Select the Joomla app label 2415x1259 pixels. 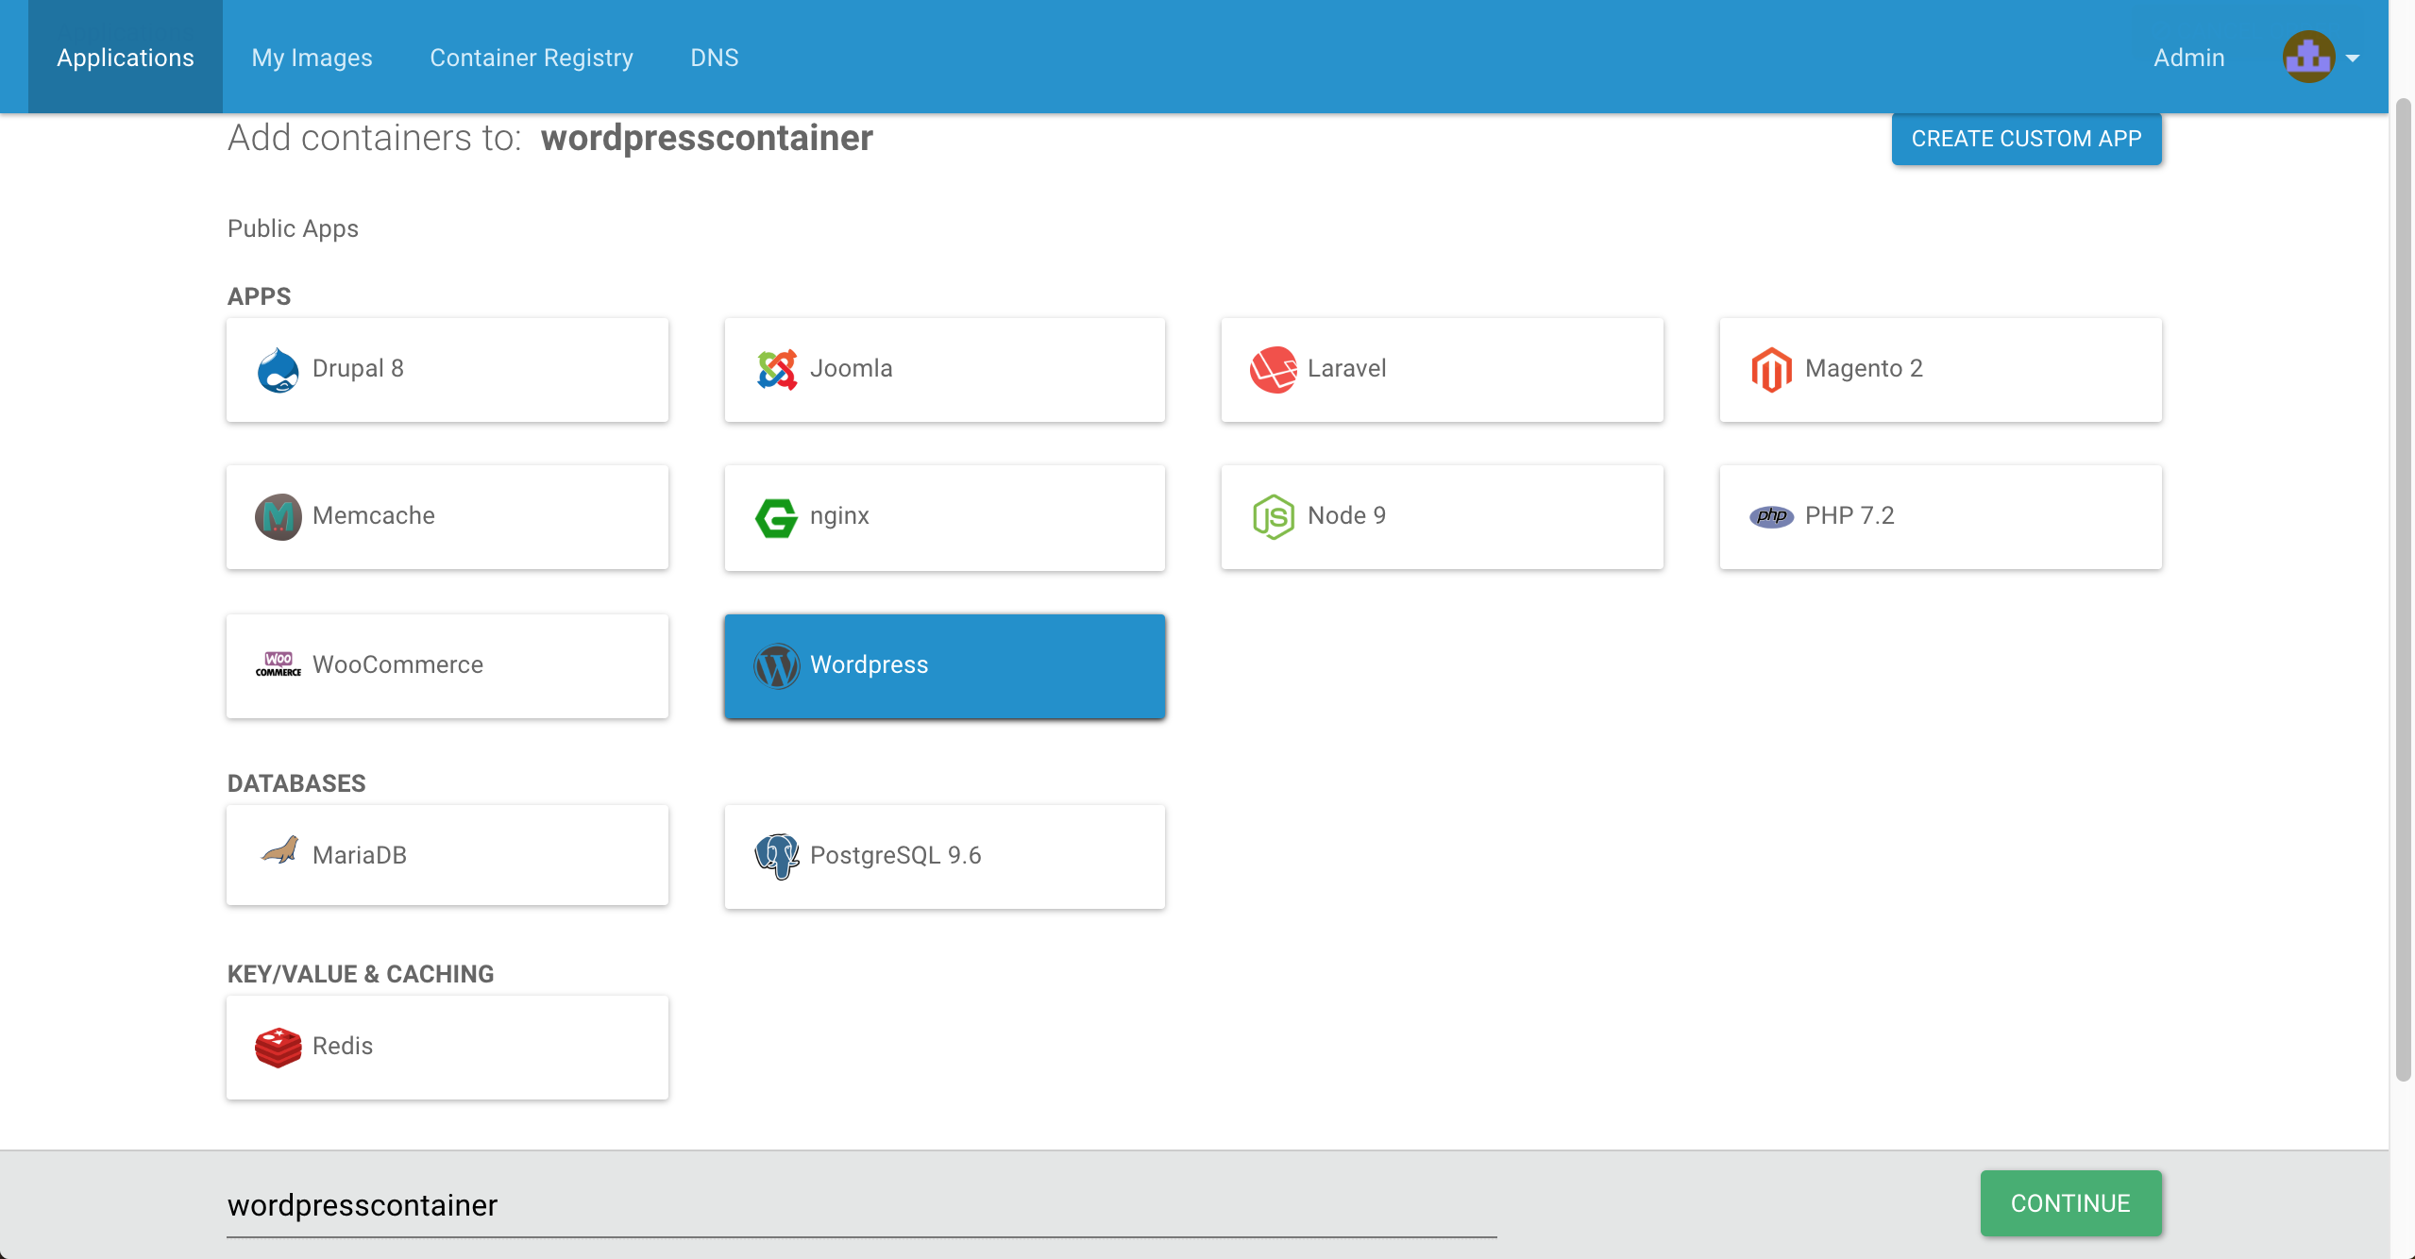click(851, 368)
